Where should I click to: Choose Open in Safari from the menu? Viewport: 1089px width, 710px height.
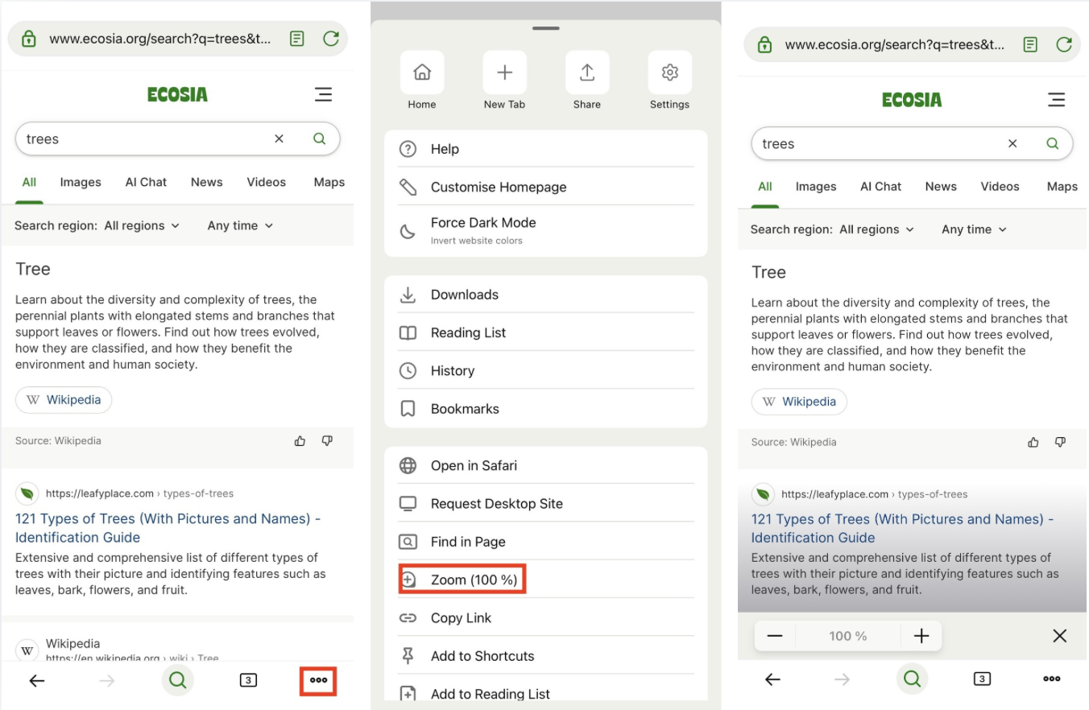(546, 465)
